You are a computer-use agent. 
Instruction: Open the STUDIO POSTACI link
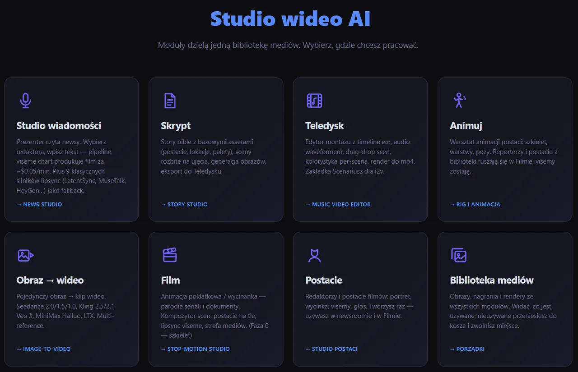331,349
